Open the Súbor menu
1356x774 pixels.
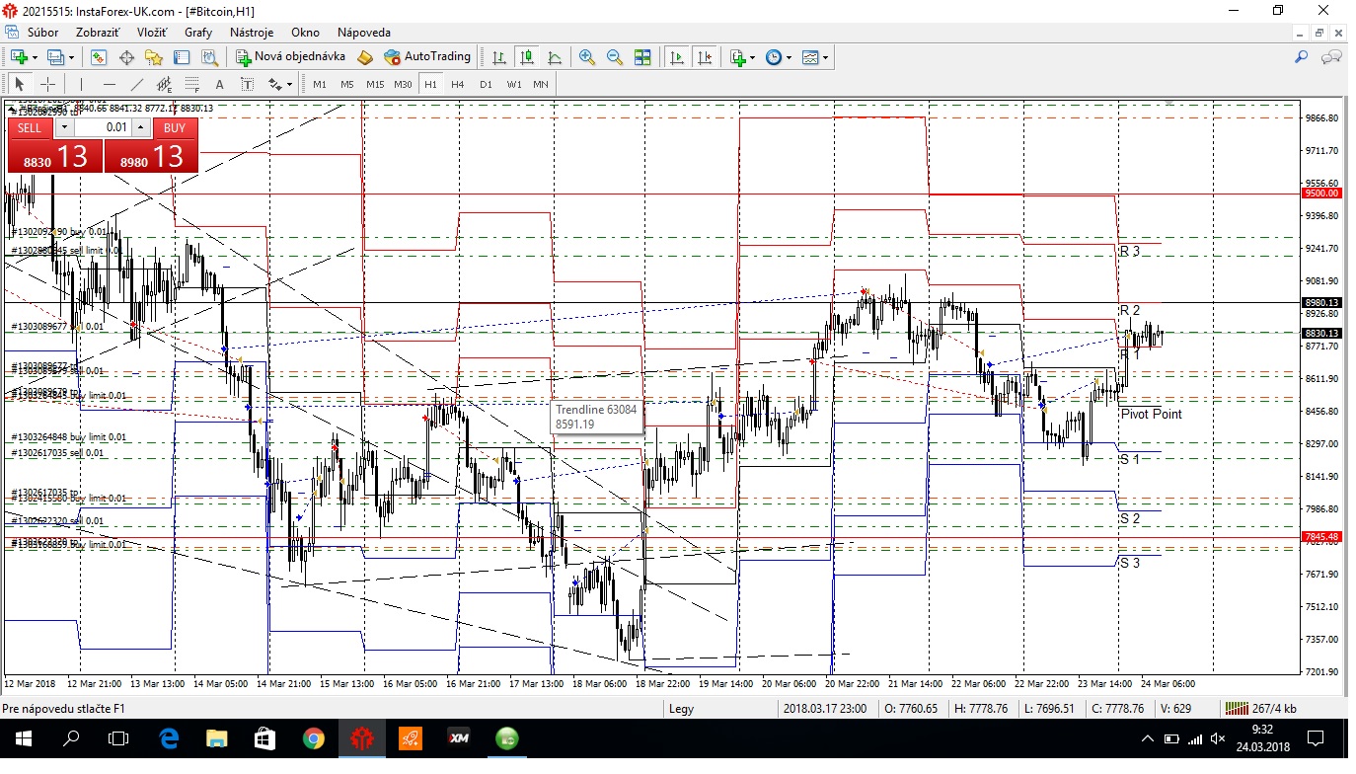tap(42, 33)
